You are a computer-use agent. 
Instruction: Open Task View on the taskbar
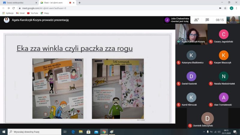65,132
